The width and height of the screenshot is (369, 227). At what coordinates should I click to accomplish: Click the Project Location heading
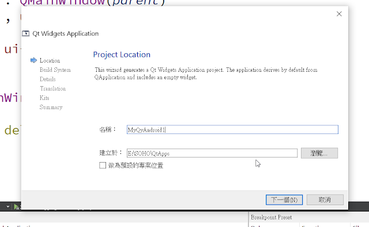pos(122,55)
